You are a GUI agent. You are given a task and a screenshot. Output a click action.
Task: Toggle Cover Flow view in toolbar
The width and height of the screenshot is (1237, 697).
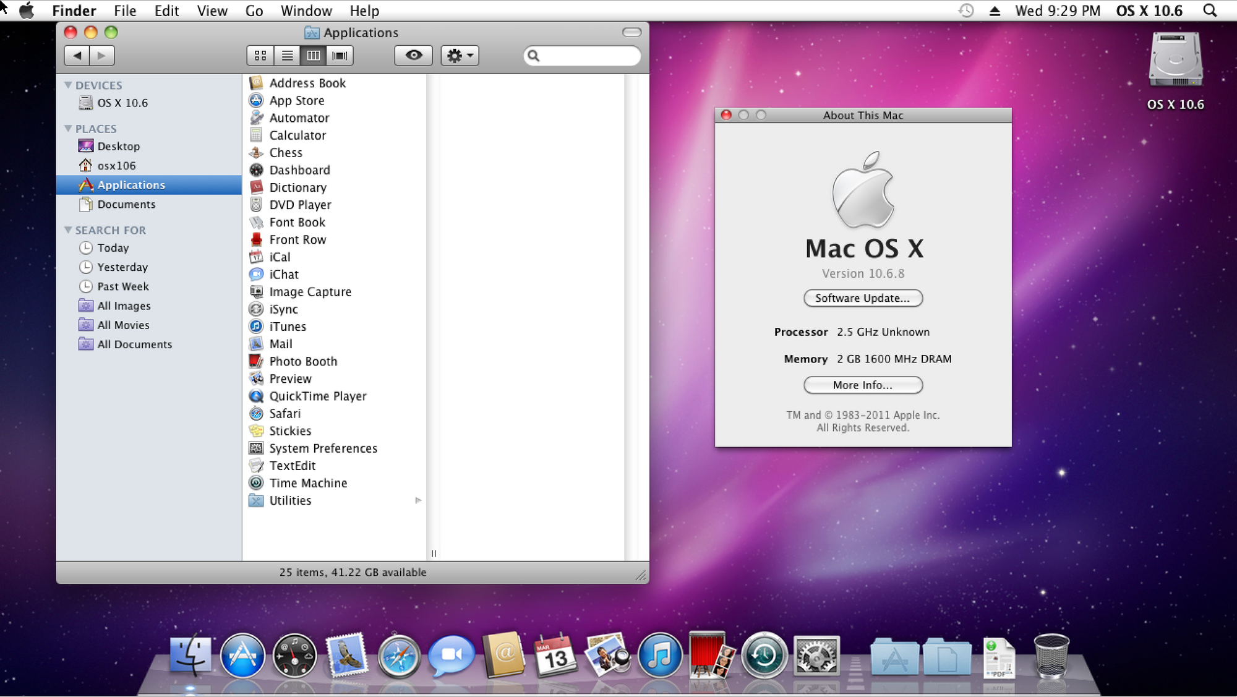coord(340,55)
